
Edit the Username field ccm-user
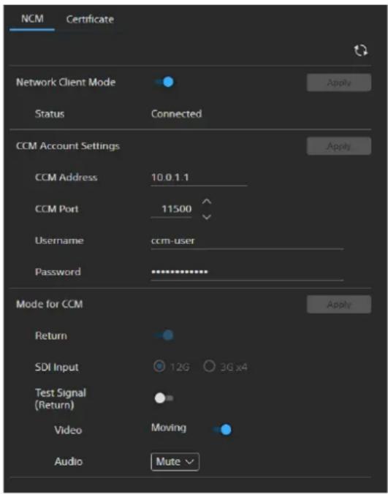tap(247, 241)
